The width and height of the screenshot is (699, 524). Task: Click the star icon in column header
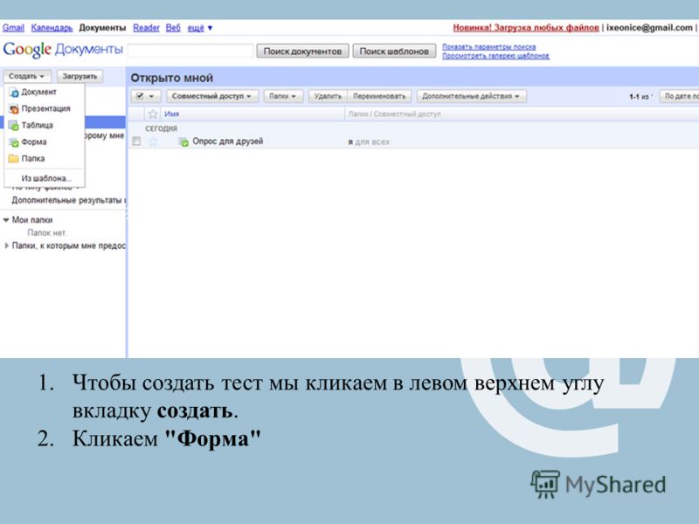(153, 114)
